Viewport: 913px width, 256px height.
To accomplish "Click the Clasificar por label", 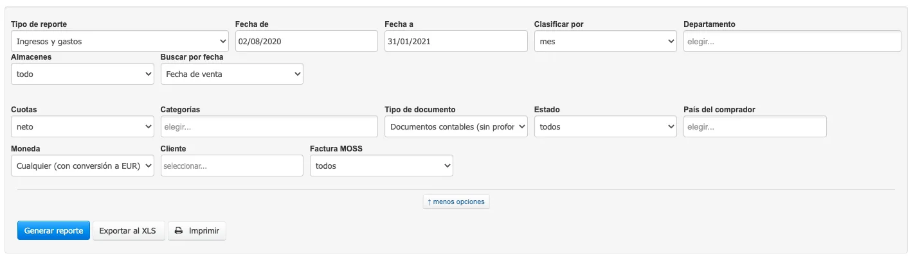I will (x=559, y=24).
